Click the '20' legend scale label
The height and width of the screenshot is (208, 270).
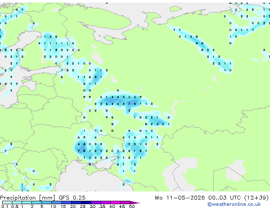[x=73, y=206]
